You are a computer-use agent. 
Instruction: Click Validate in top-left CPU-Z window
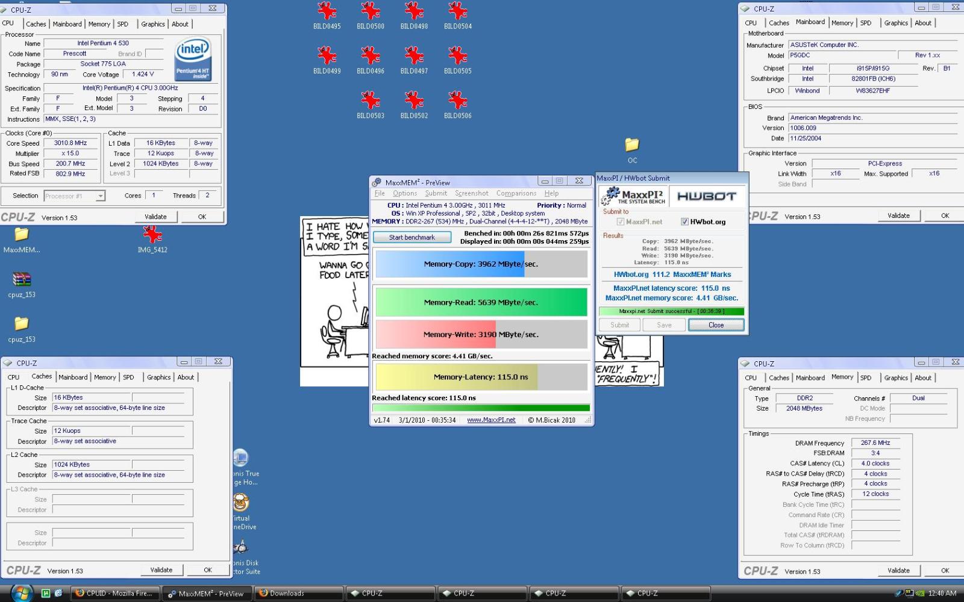point(155,217)
